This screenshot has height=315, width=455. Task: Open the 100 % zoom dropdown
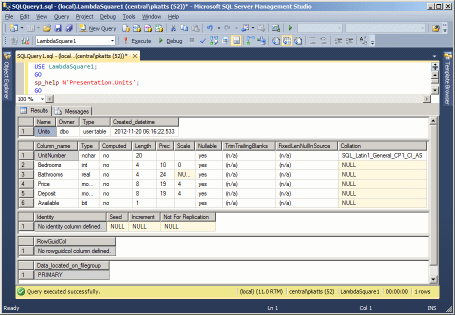point(42,99)
